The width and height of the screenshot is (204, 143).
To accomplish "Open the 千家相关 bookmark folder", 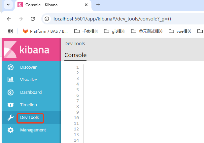I will [86, 31].
